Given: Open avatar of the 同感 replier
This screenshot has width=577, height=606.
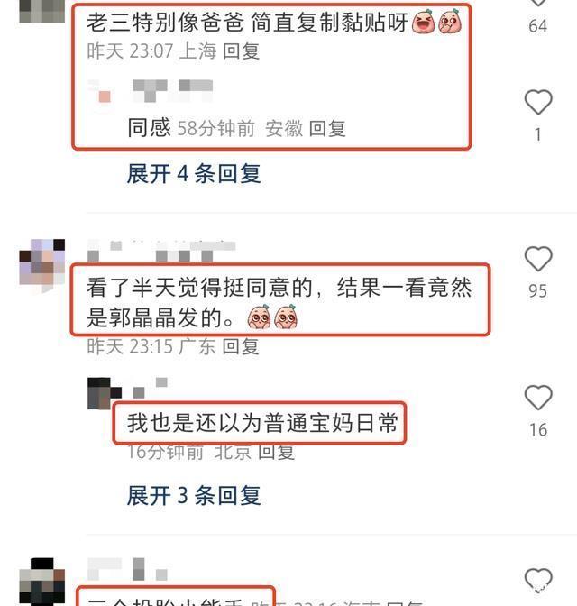Looking at the screenshot, I should tap(100, 91).
